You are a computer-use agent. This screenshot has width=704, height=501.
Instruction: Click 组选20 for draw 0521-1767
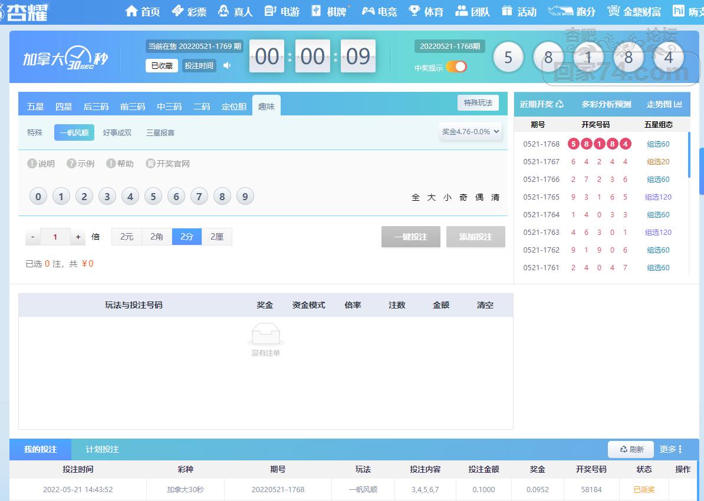(x=658, y=162)
